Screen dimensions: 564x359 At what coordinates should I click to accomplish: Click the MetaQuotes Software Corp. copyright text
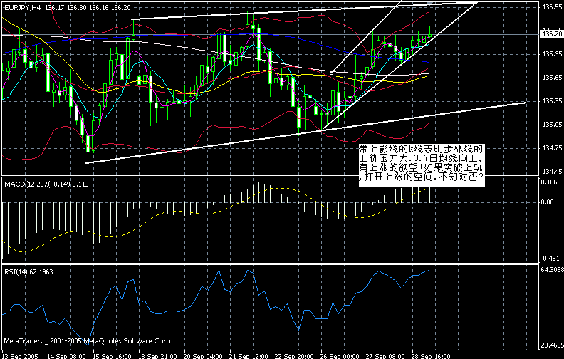coord(88,340)
